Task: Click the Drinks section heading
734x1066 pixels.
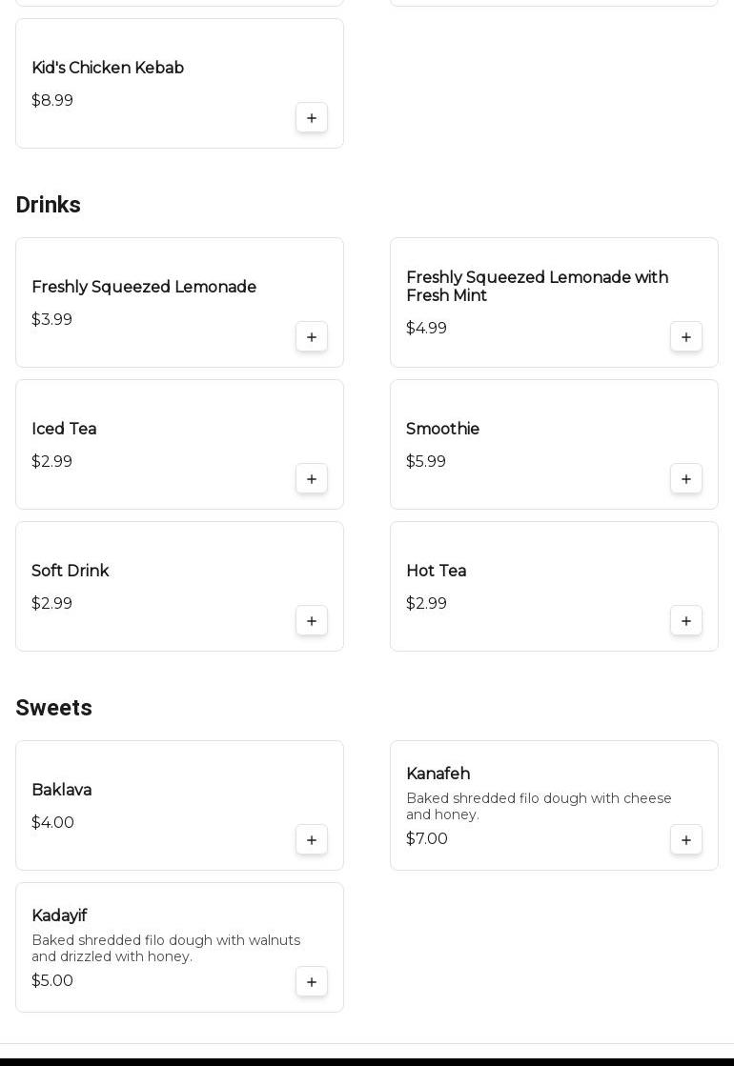Action: [x=48, y=205]
